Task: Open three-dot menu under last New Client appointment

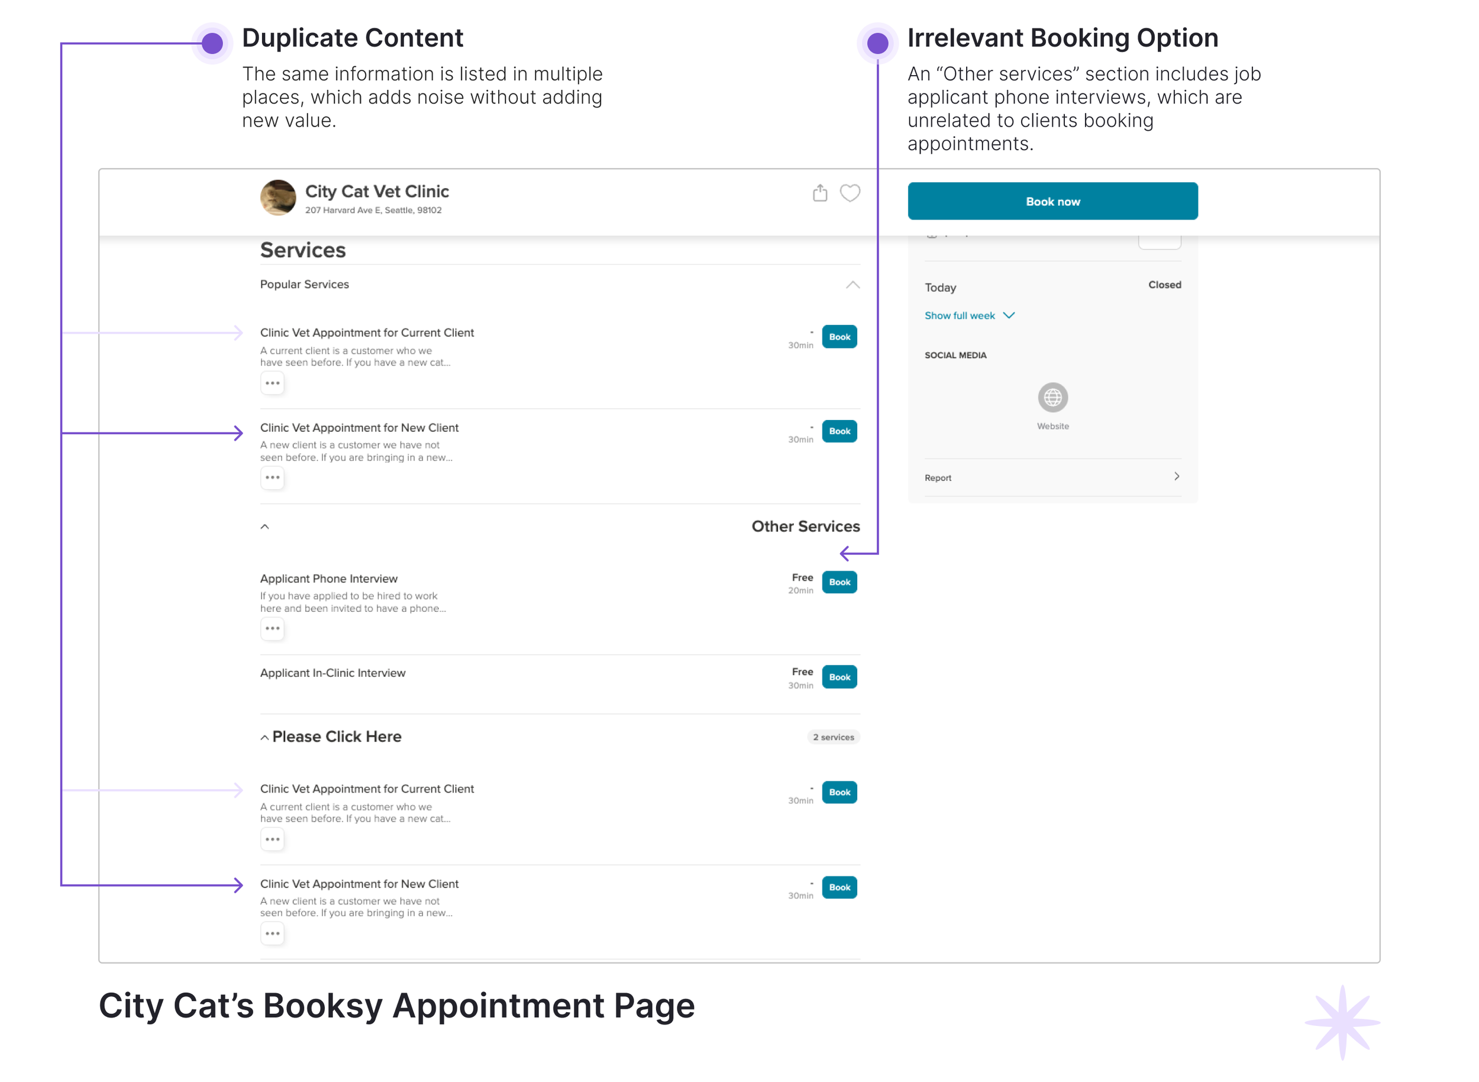Action: click(273, 934)
